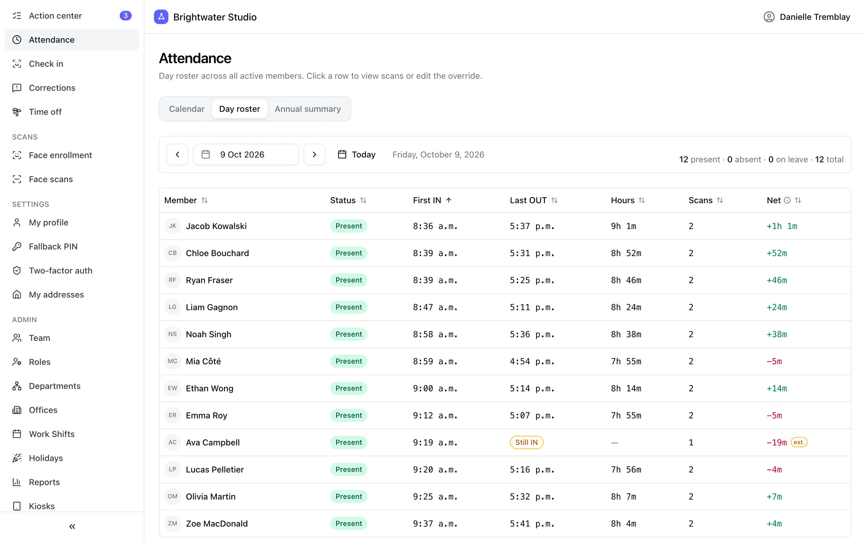
Task: Select Day roster tab
Action: (x=239, y=109)
